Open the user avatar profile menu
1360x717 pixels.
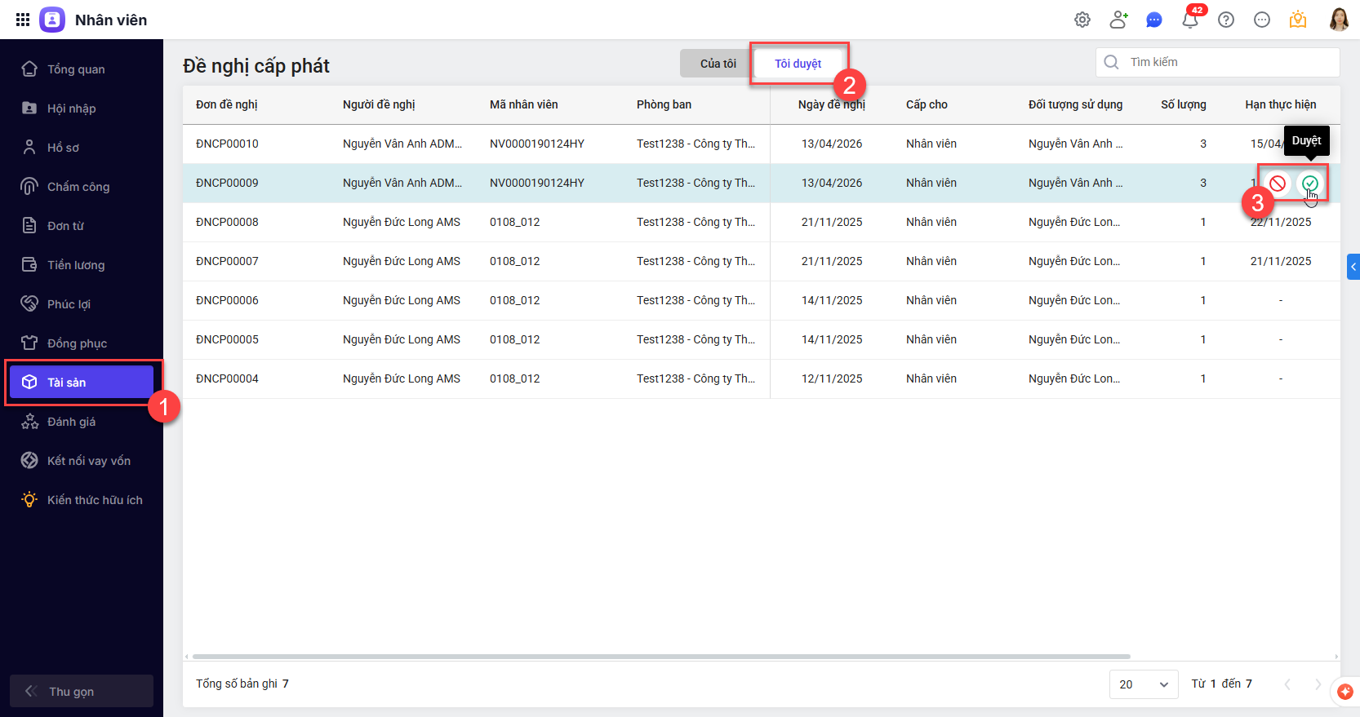click(x=1339, y=20)
